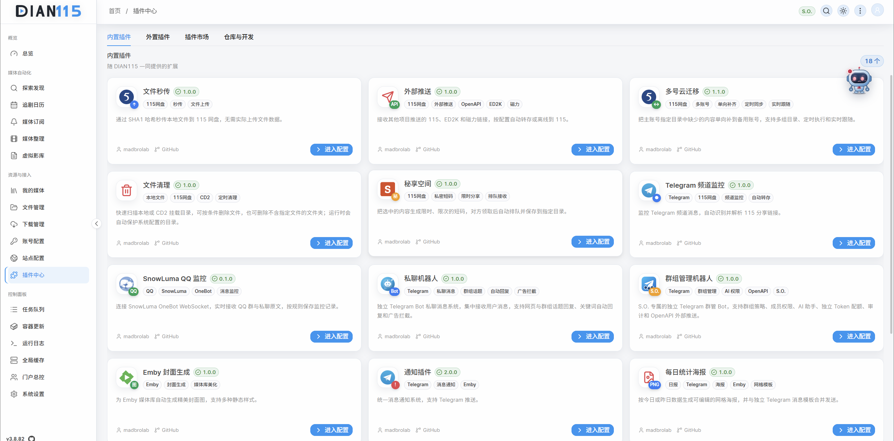Click the 定时清理 tag on 文件清理 card
894x441 pixels.
(x=228, y=198)
